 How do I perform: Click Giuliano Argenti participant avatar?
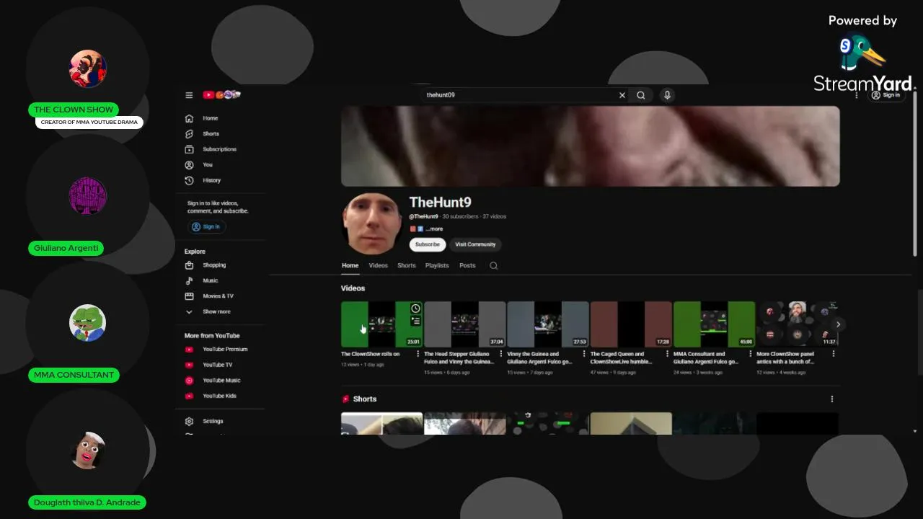88,195
